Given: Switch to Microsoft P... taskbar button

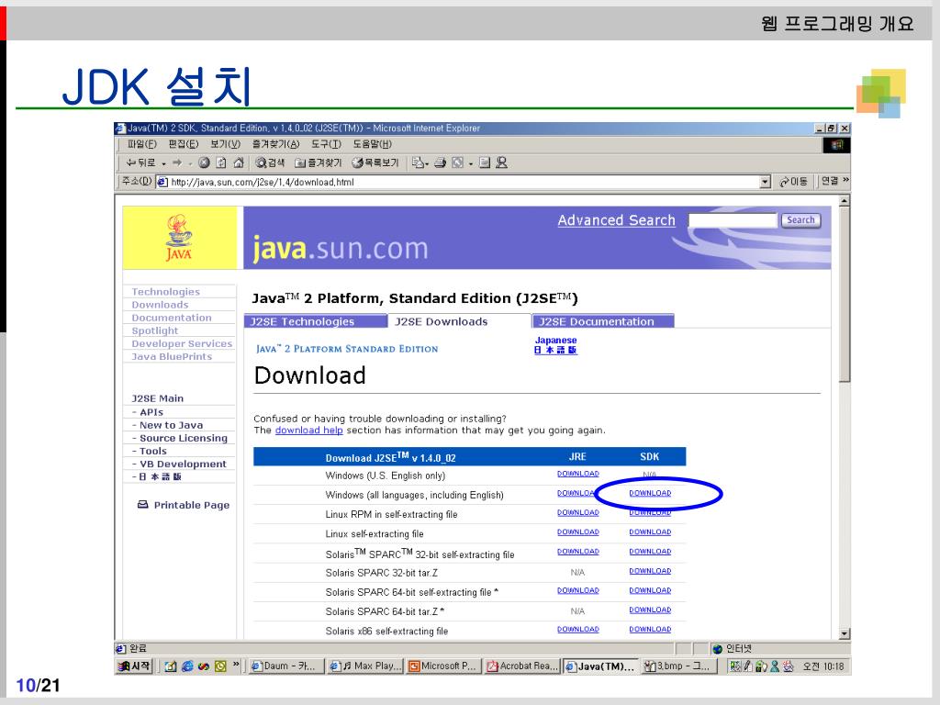Looking at the screenshot, I should tap(444, 666).
